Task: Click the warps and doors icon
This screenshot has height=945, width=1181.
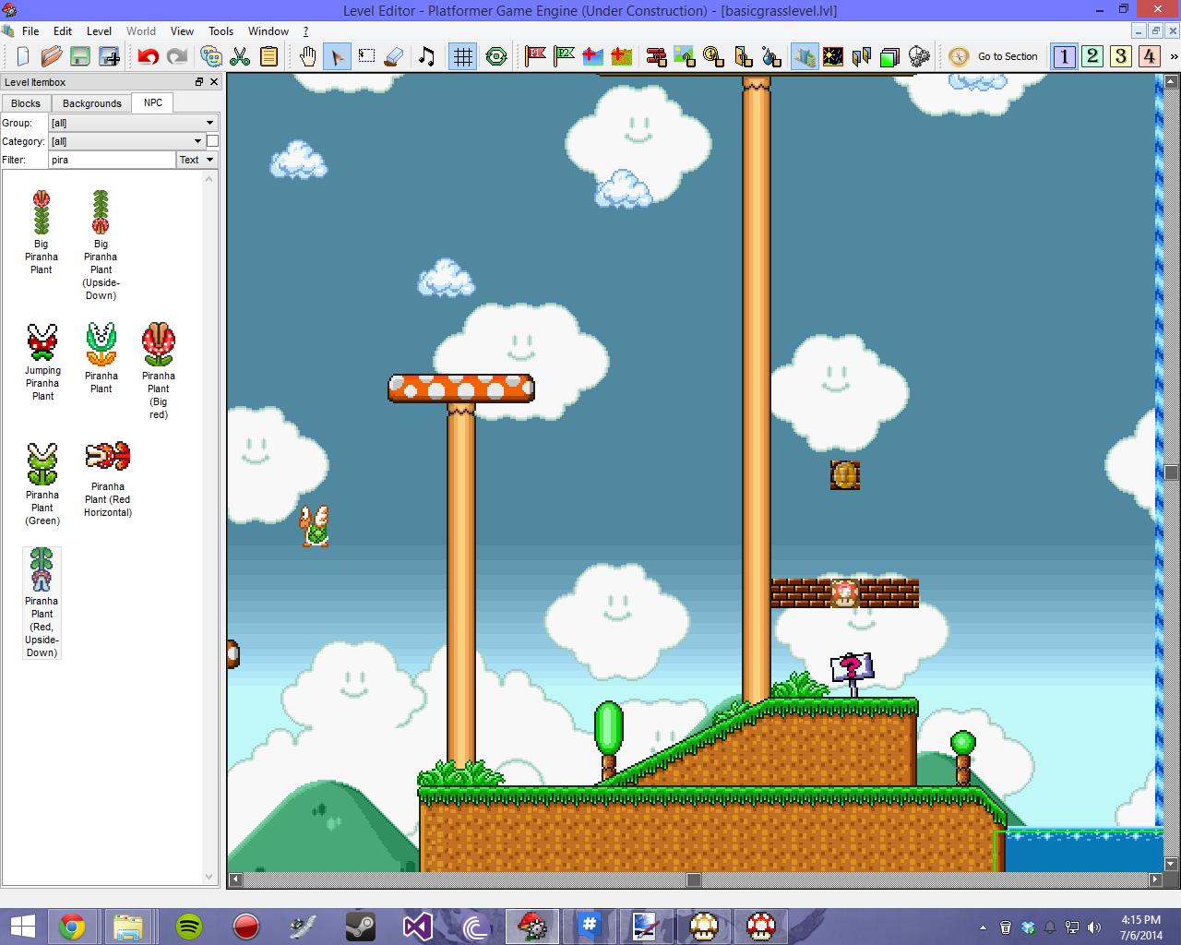Action: coord(862,56)
